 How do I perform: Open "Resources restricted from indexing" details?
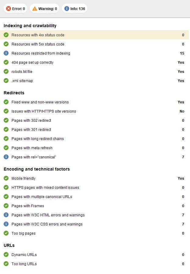41,53
